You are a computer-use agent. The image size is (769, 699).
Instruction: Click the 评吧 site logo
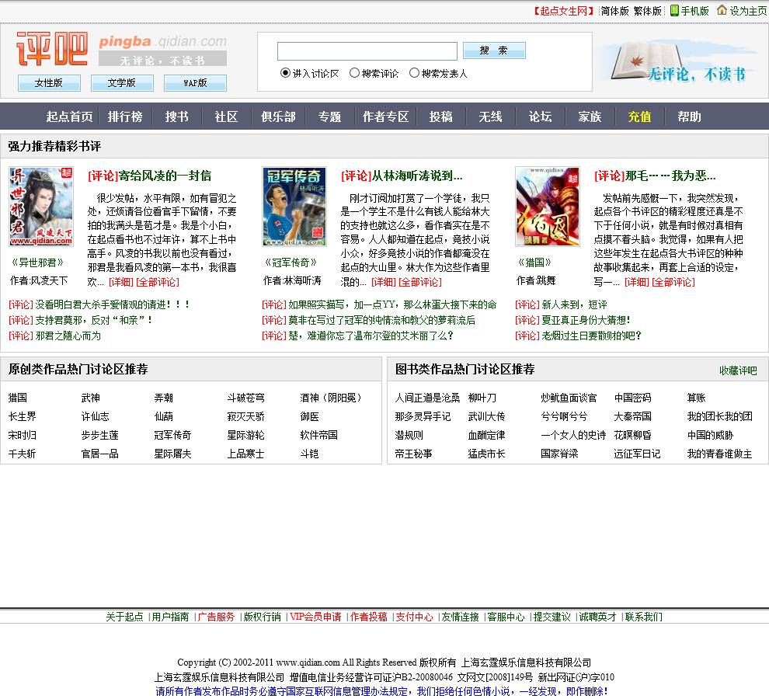[x=52, y=49]
